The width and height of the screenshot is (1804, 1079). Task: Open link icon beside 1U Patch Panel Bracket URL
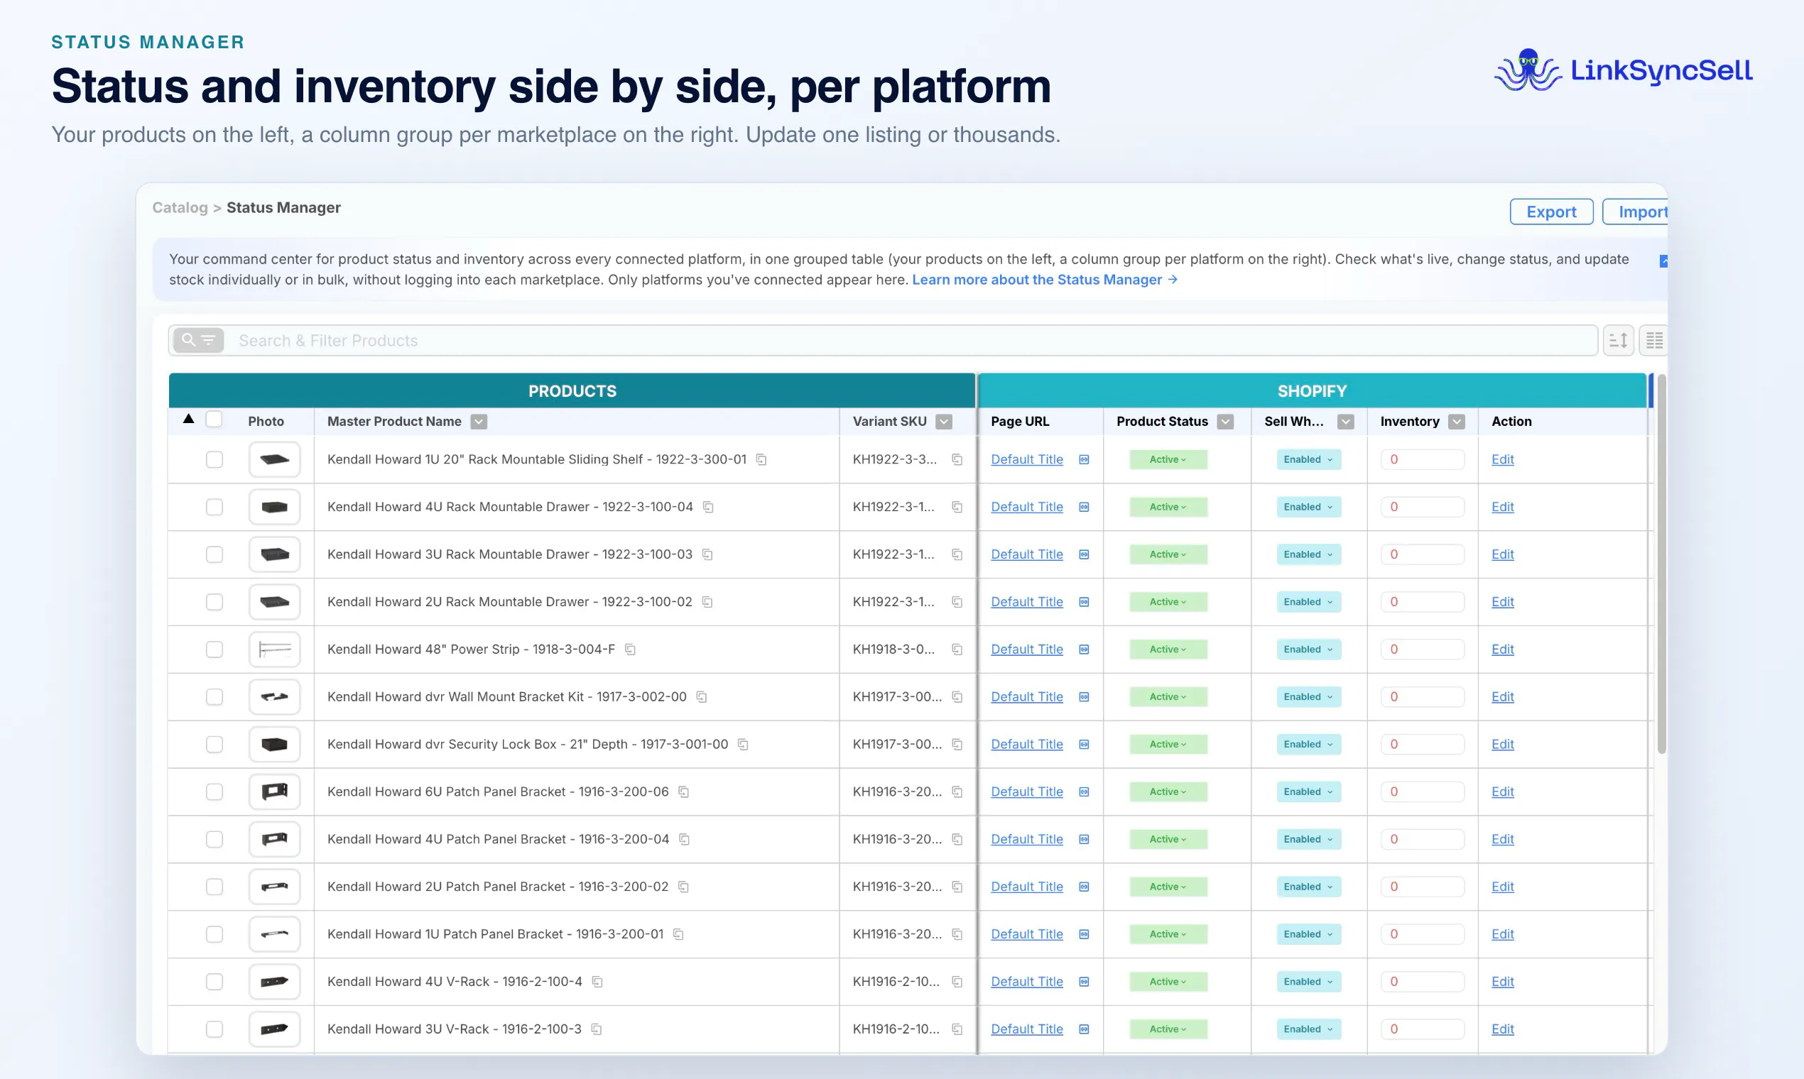[1084, 934]
